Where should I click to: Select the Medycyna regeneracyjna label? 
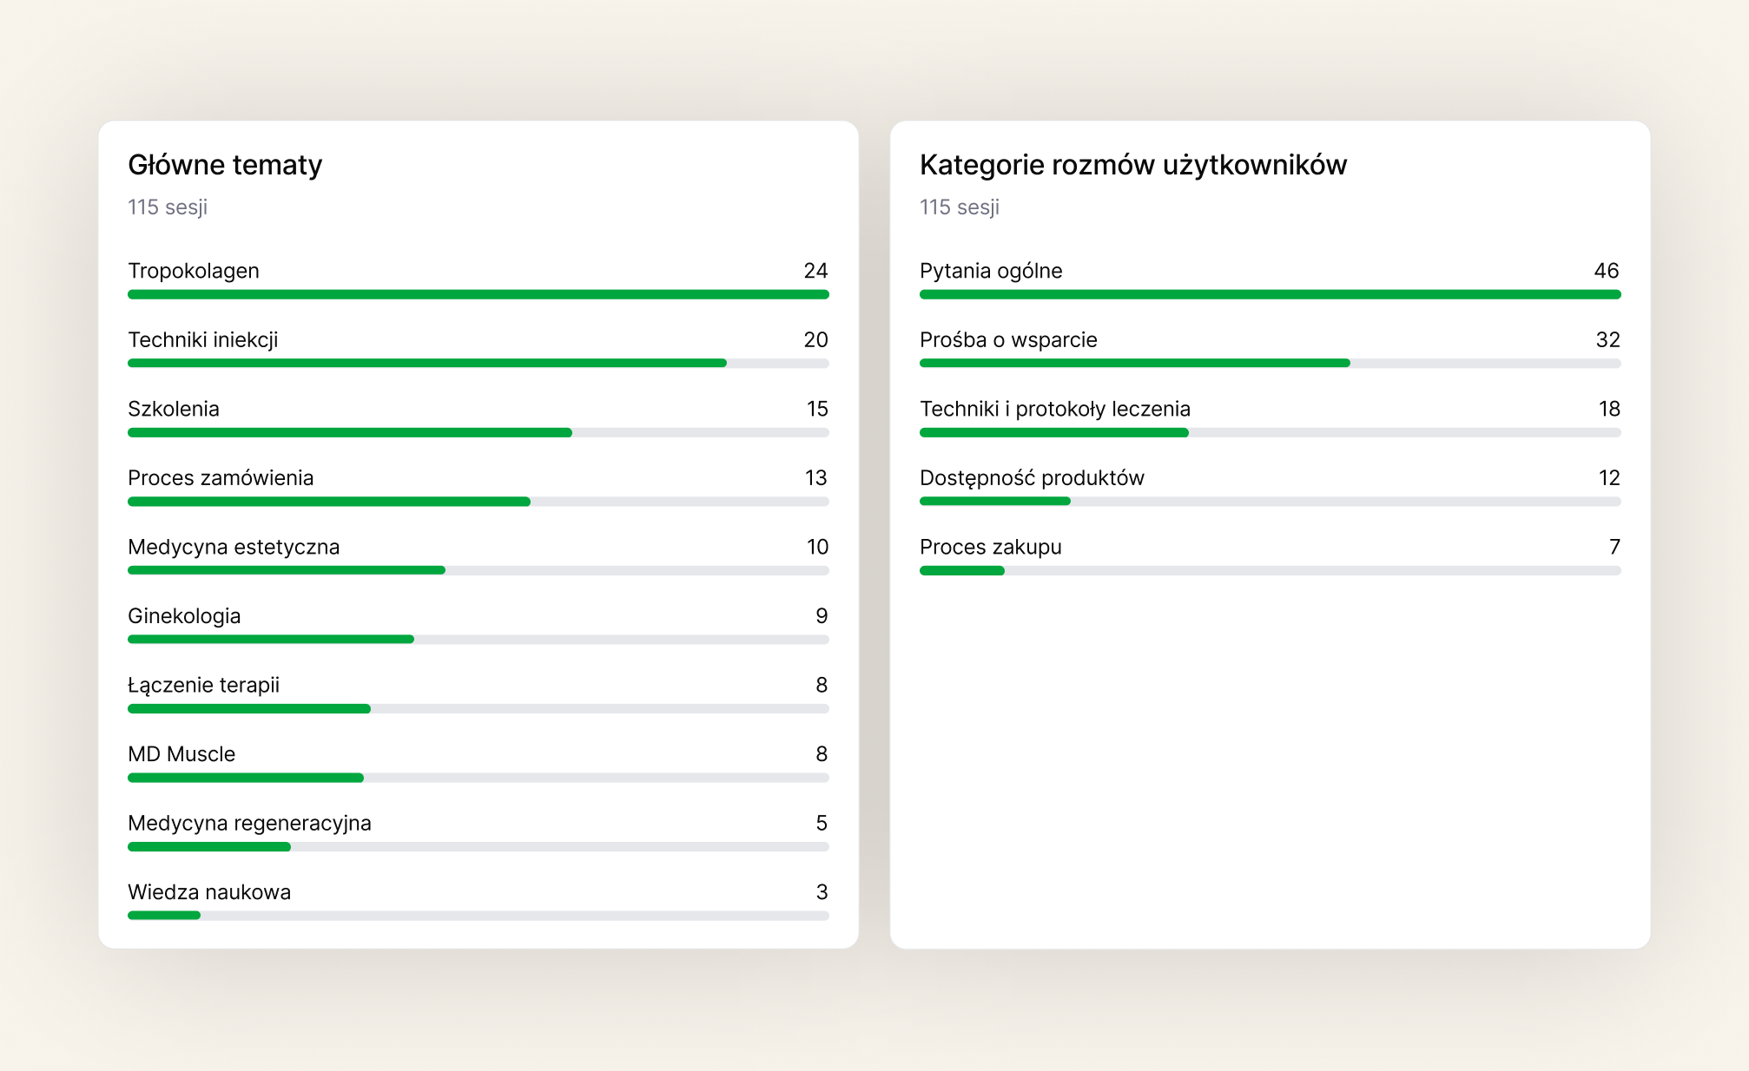pos(249,824)
